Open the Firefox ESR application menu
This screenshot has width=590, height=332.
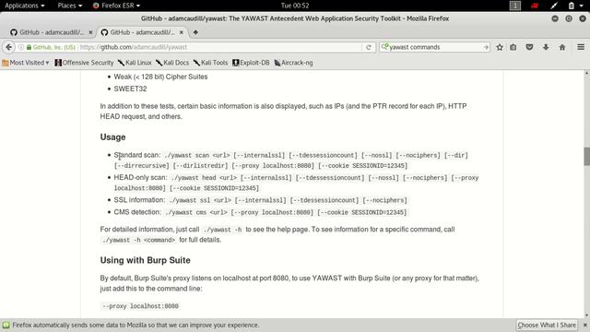(x=116, y=6)
